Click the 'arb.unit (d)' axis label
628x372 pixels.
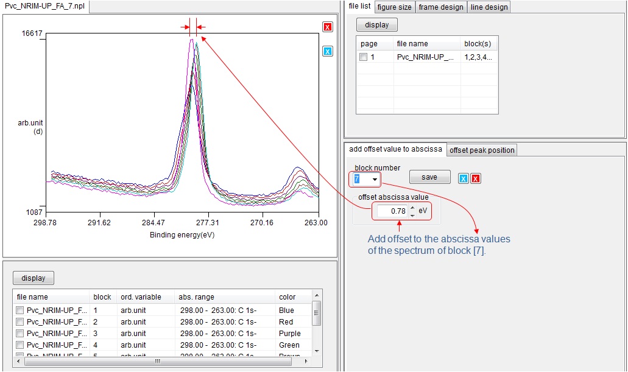coord(30,127)
